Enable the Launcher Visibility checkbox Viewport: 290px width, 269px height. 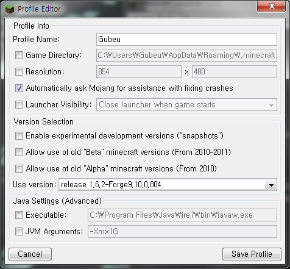pos(19,104)
